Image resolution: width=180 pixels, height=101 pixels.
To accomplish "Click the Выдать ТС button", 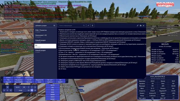I will (39, 80).
